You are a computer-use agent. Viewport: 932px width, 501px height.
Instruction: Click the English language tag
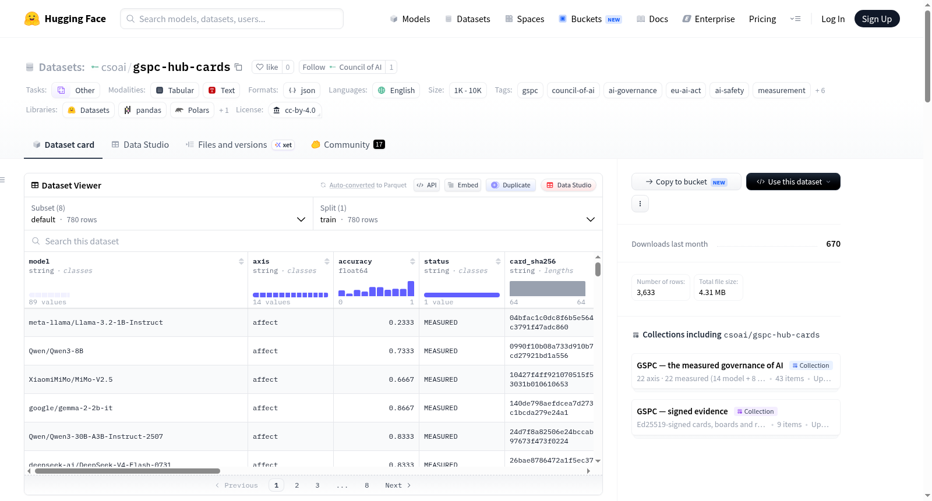(396, 90)
